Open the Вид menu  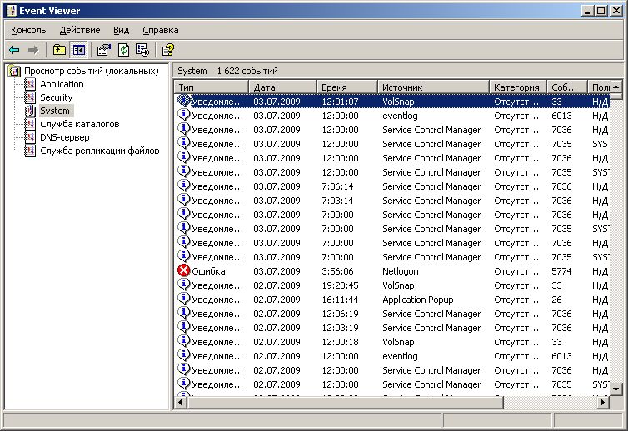(x=121, y=31)
